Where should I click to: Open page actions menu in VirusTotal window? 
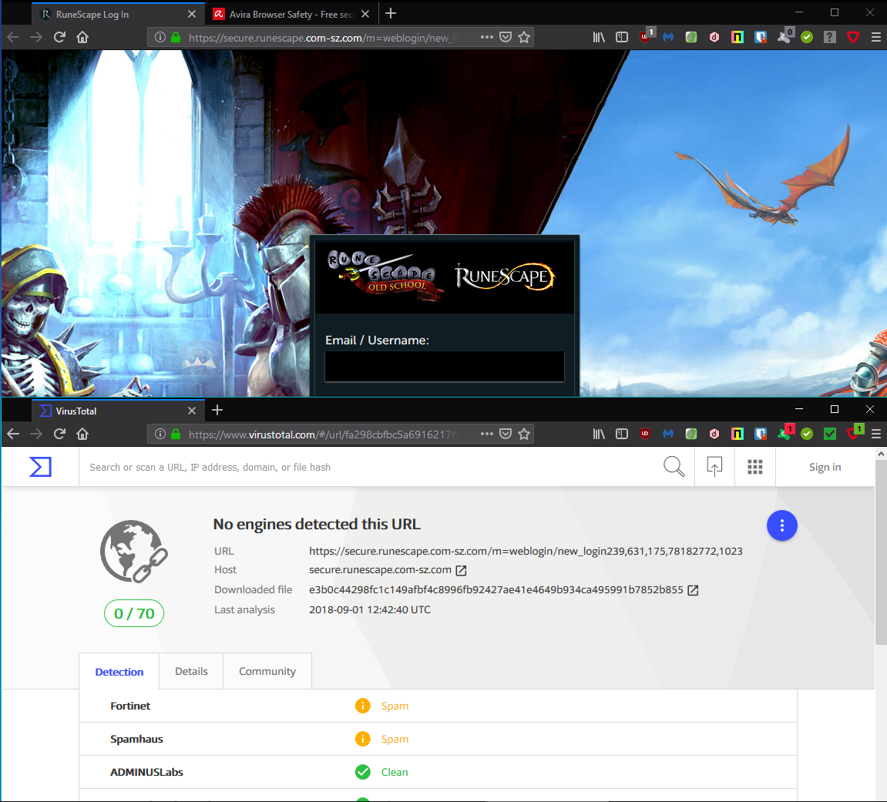coord(486,434)
